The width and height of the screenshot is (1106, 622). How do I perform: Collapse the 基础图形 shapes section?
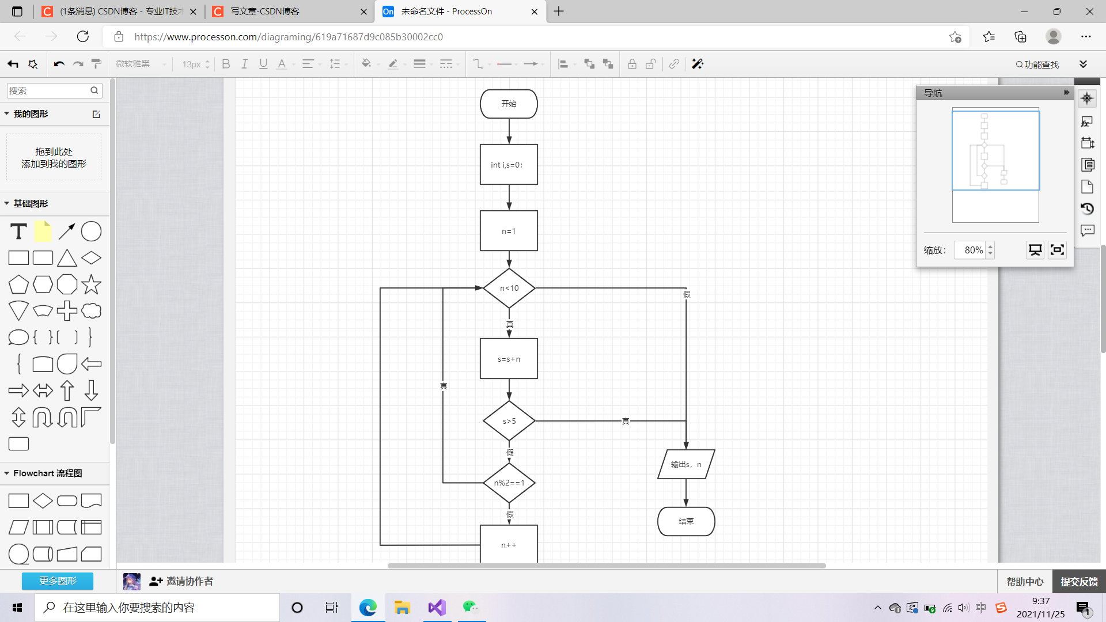coord(7,203)
